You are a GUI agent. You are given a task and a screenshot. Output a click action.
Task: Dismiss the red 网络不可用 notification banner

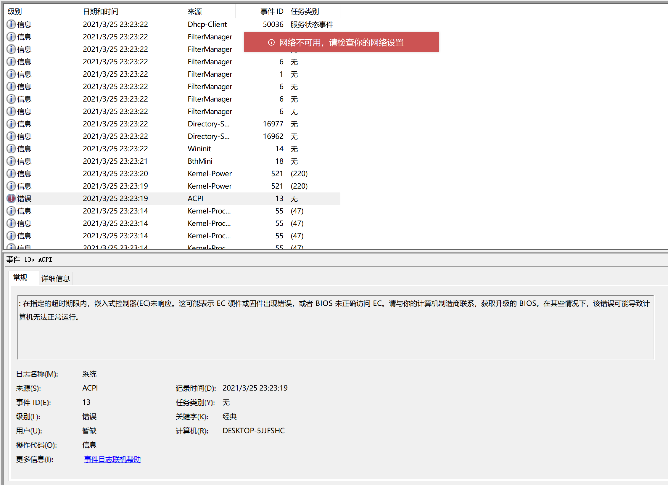pos(341,42)
